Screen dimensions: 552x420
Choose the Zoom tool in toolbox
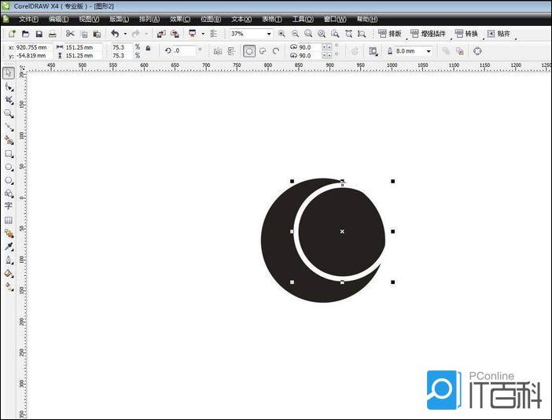(x=9, y=113)
